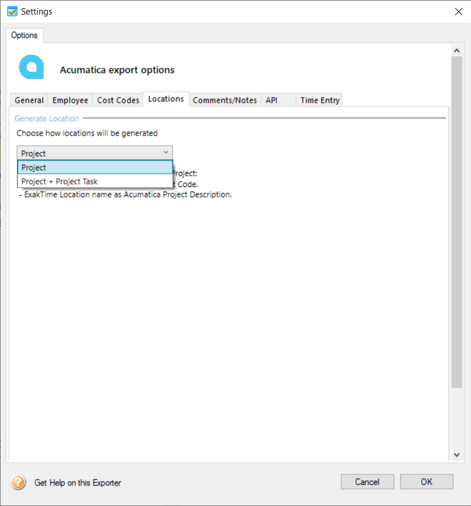Screen dimensions: 471x506
Task: Click the Acumatica logo icon
Action: pyautogui.click(x=32, y=67)
